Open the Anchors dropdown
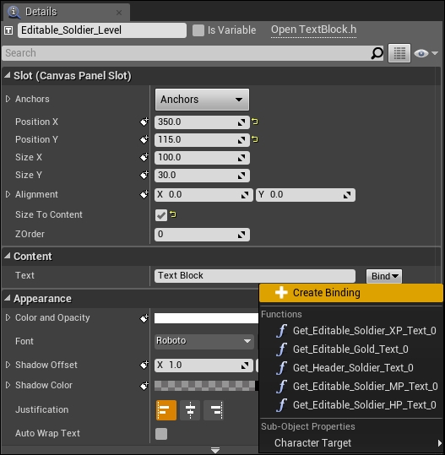The image size is (445, 455). (x=202, y=100)
